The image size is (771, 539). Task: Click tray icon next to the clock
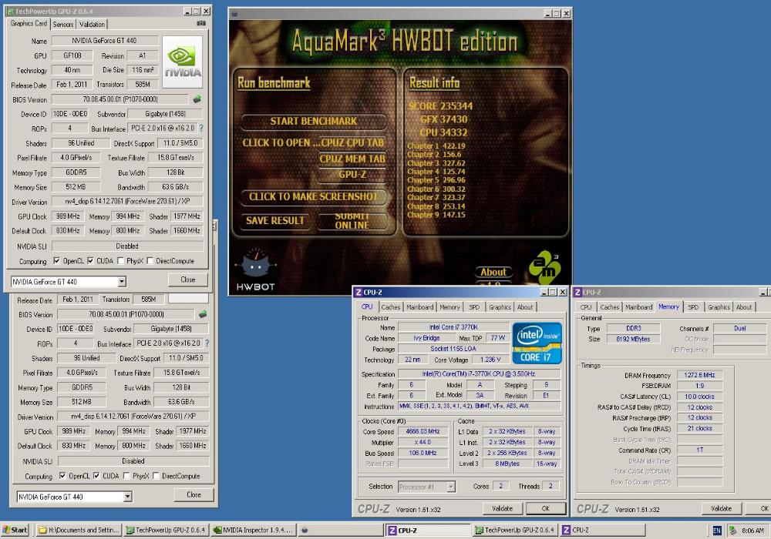point(732,531)
